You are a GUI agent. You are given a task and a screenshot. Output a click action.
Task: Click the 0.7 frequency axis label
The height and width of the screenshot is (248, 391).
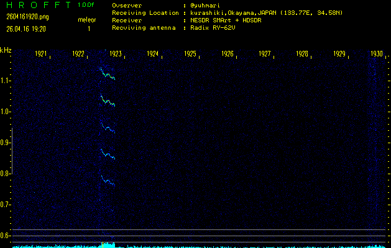pos(6,205)
